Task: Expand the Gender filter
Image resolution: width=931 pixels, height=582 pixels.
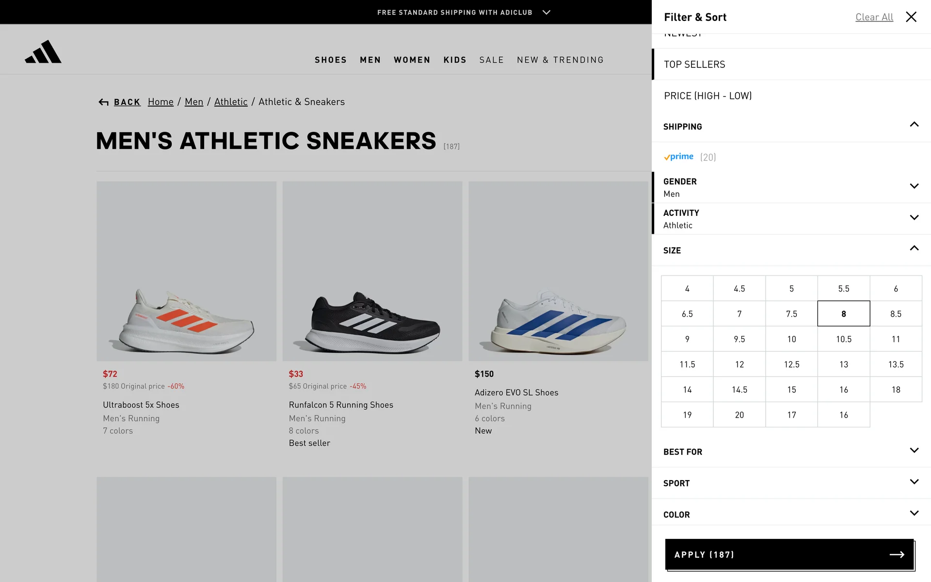Action: tap(914, 186)
